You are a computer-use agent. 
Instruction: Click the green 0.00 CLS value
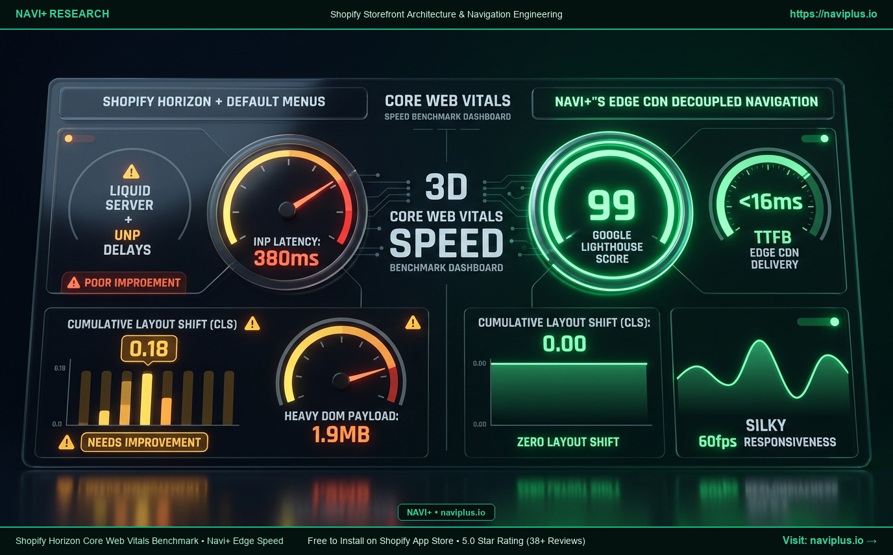(x=565, y=343)
